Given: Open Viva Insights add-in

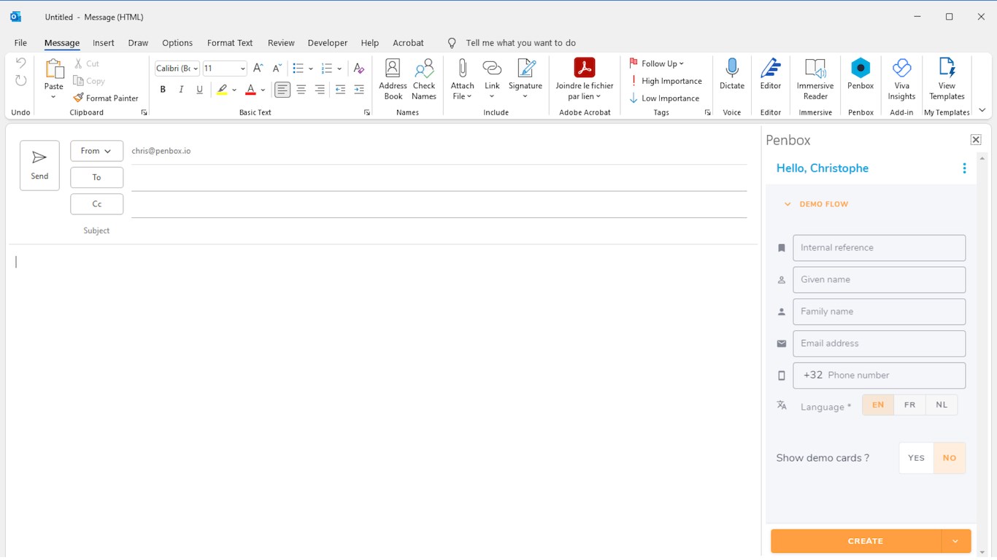Looking at the screenshot, I should click(901, 79).
